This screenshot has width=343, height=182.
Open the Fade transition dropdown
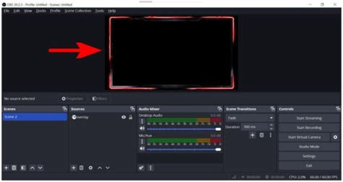click(x=250, y=118)
